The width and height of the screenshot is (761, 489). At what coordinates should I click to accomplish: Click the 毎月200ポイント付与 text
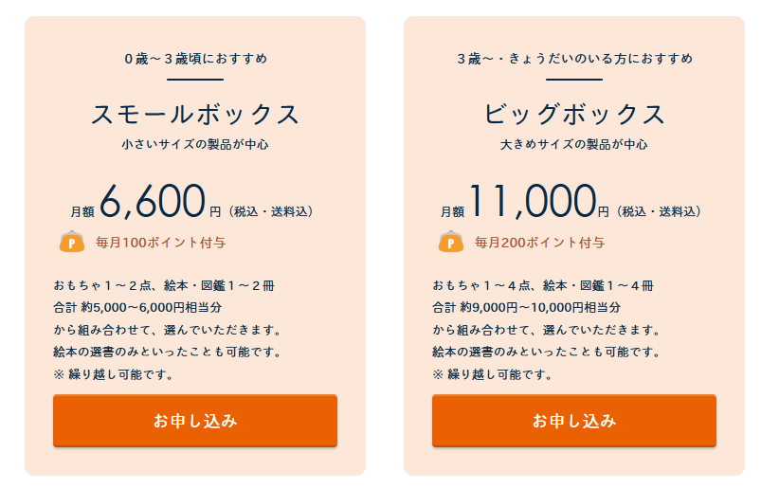click(x=539, y=243)
